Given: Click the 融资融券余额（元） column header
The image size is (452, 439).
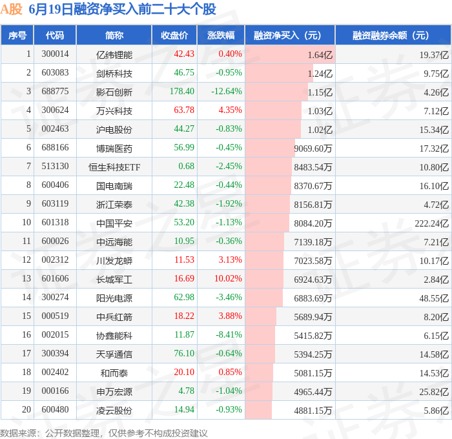Looking at the screenshot, I should point(393,36).
